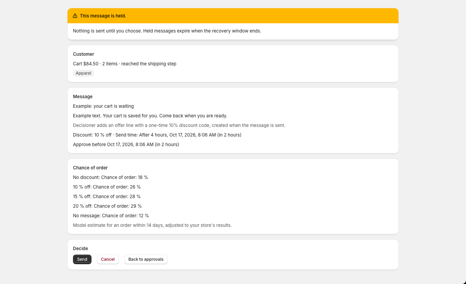Go back to approvals
Viewport: 466px width, 284px height.
(x=146, y=259)
